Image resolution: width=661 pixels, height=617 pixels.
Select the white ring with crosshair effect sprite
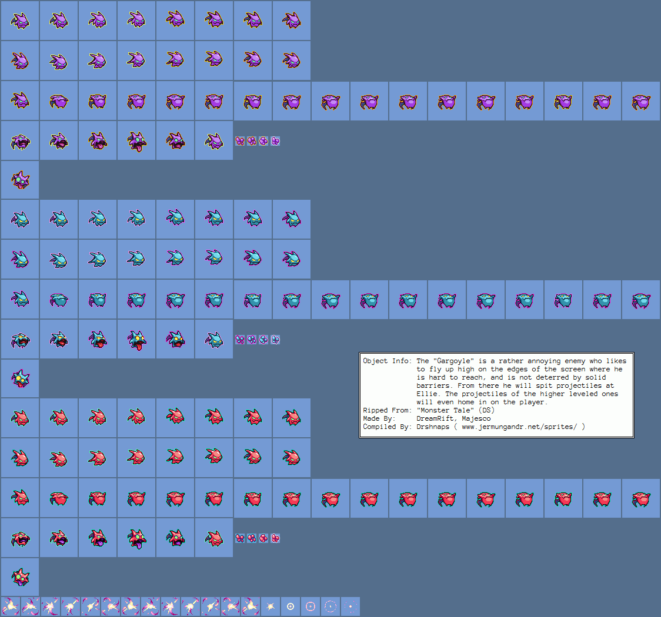[x=291, y=606]
